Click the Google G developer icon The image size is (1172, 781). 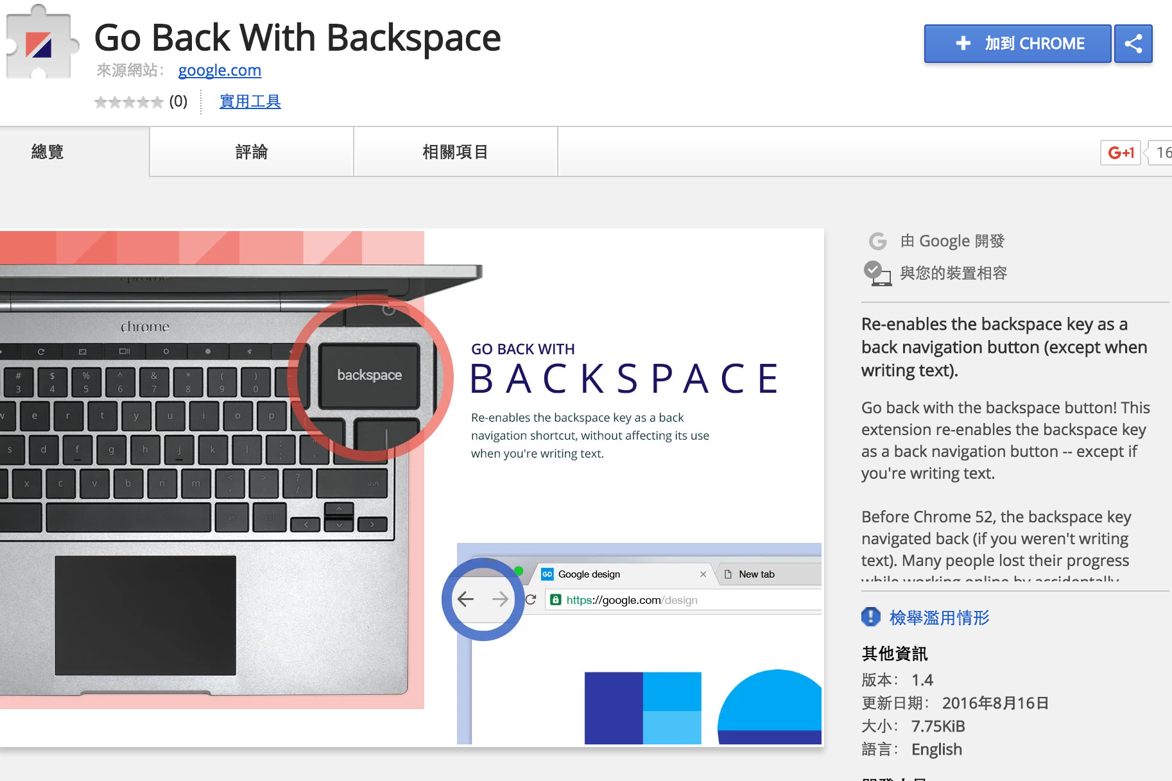click(877, 241)
